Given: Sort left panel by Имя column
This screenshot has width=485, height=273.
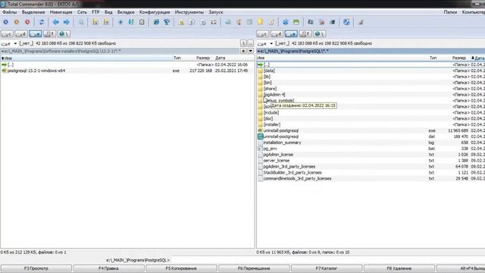Looking at the screenshot, I should click(x=86, y=58).
